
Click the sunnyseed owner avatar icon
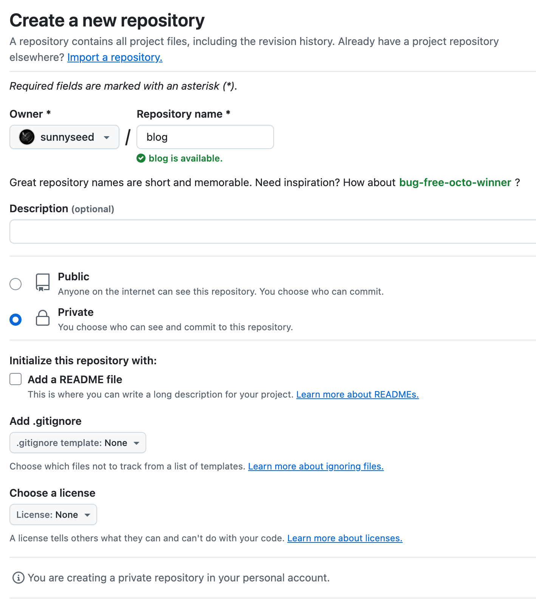[27, 137]
